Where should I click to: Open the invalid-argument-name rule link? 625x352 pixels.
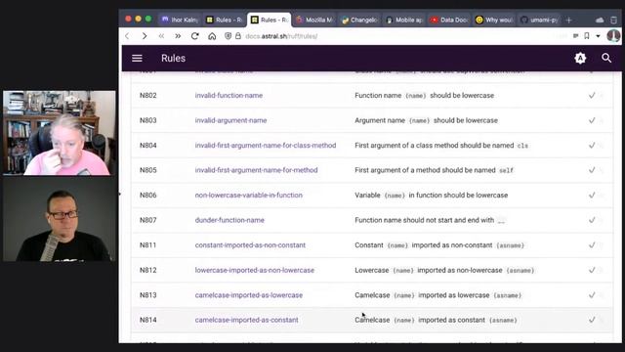[230, 120]
